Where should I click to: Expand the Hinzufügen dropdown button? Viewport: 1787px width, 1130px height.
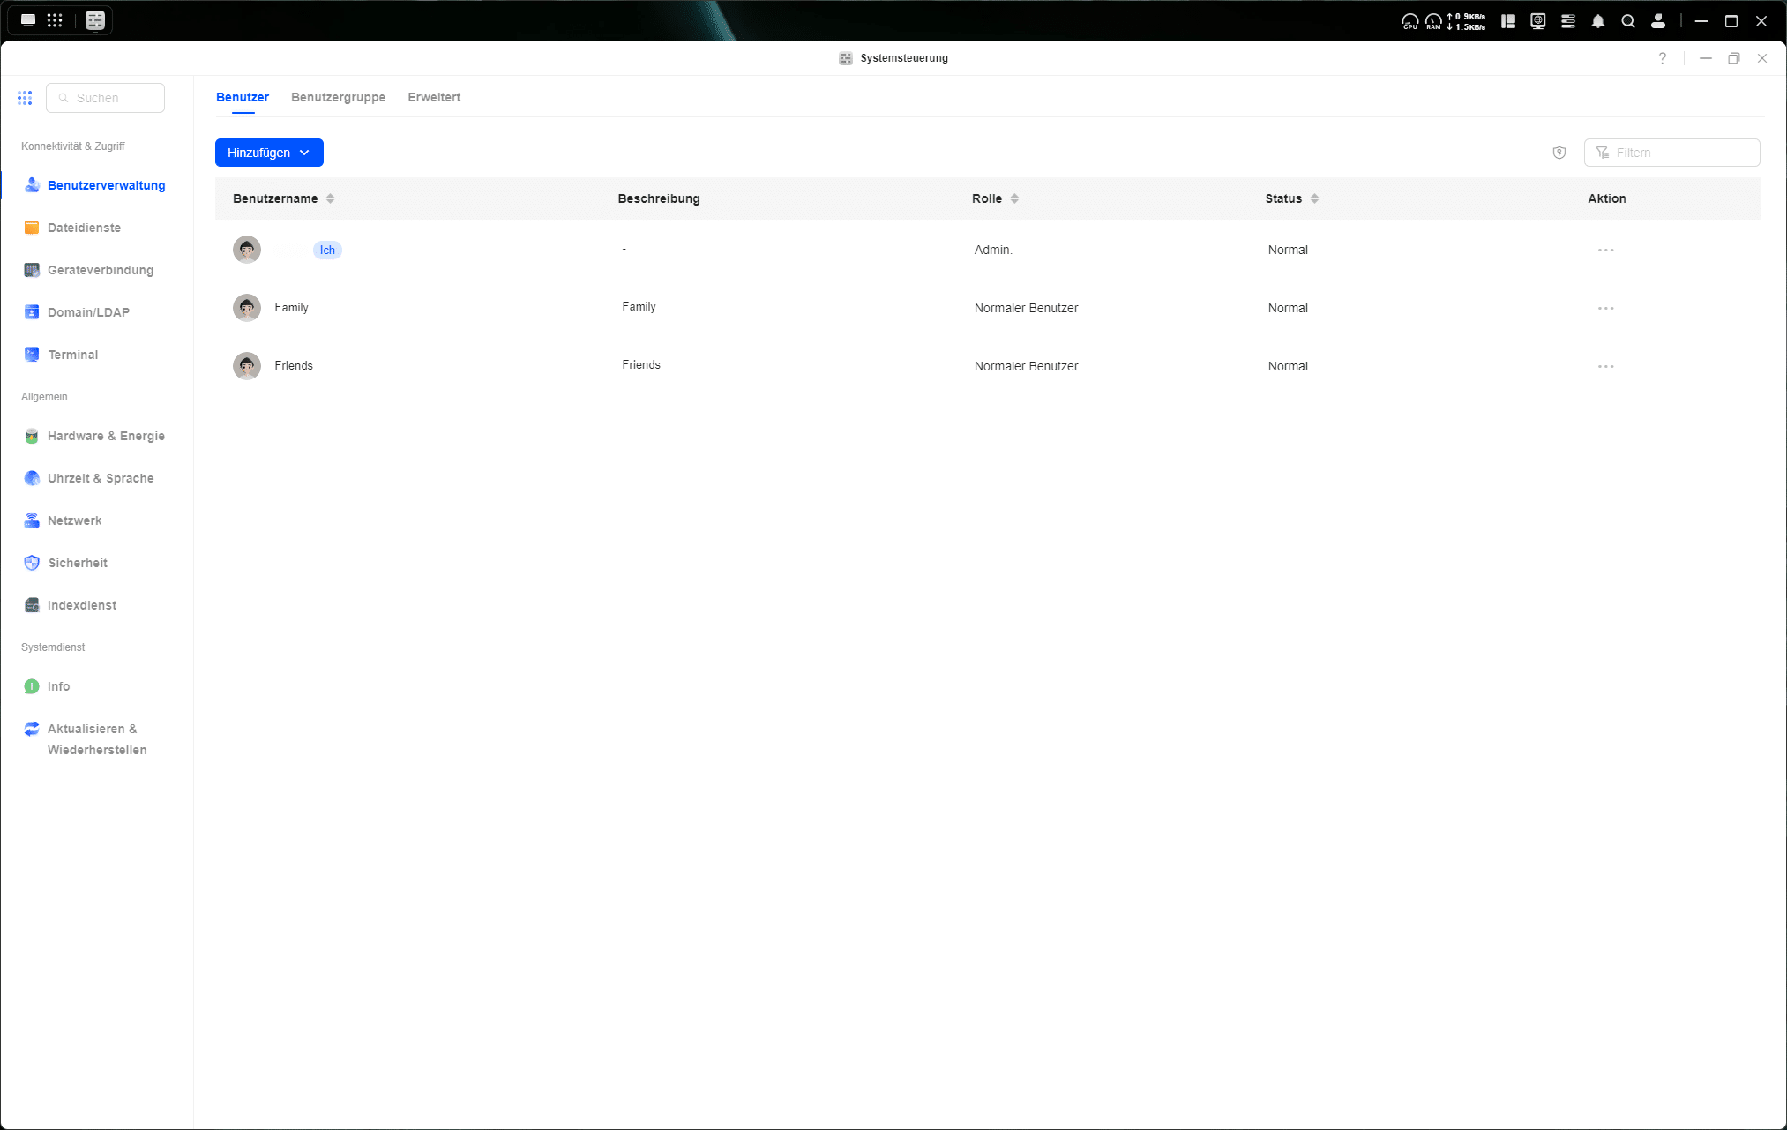tap(269, 153)
